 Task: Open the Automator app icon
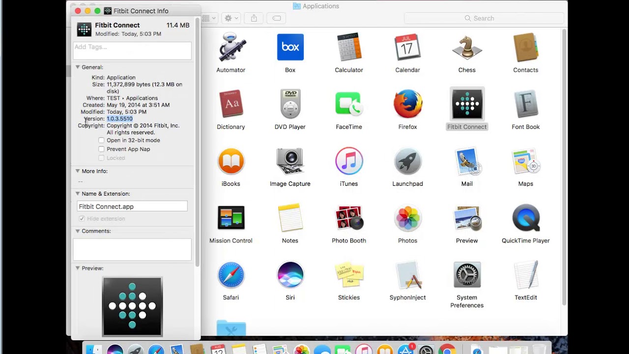231,47
